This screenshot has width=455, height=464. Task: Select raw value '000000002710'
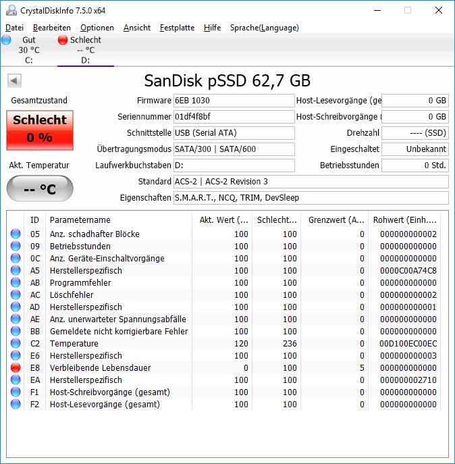pyautogui.click(x=408, y=380)
